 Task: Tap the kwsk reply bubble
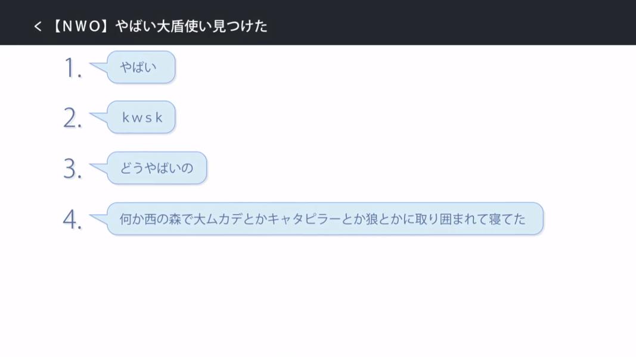pyautogui.click(x=141, y=117)
